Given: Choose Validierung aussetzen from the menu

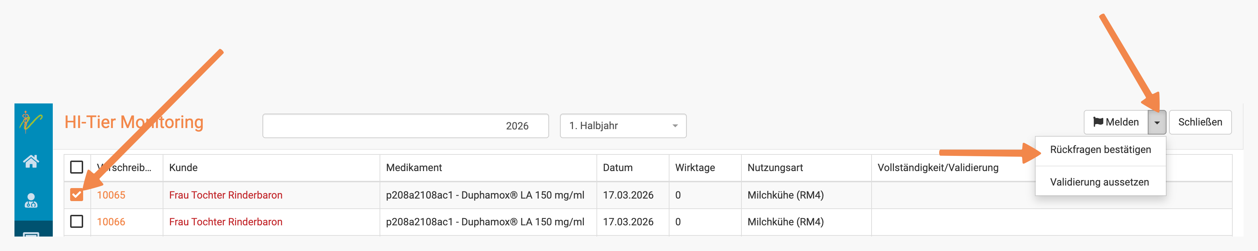Looking at the screenshot, I should (1099, 182).
